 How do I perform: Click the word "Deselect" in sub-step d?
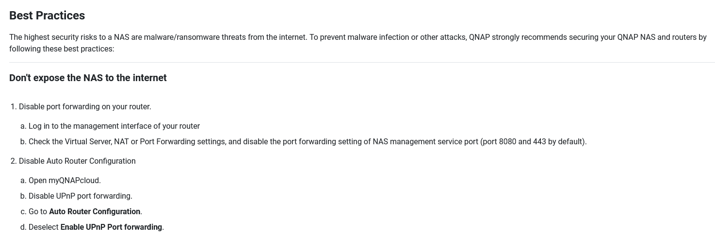(43, 227)
